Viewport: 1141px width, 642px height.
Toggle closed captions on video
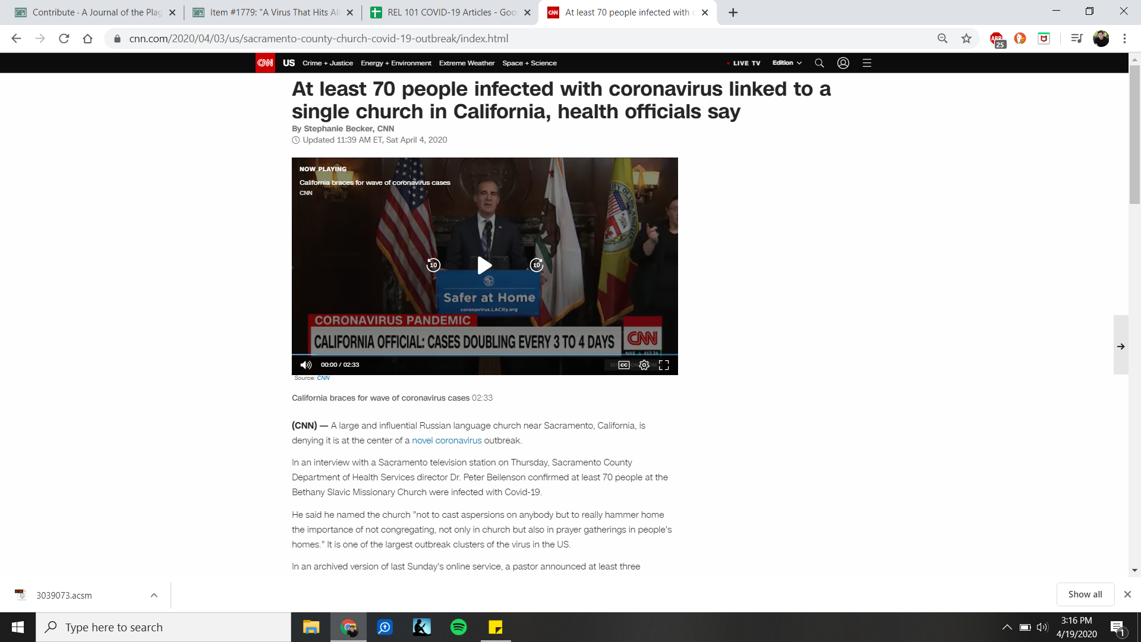click(x=624, y=365)
